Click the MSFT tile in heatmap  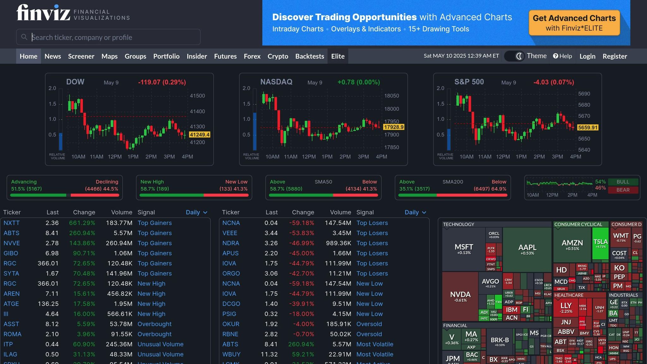click(x=464, y=249)
